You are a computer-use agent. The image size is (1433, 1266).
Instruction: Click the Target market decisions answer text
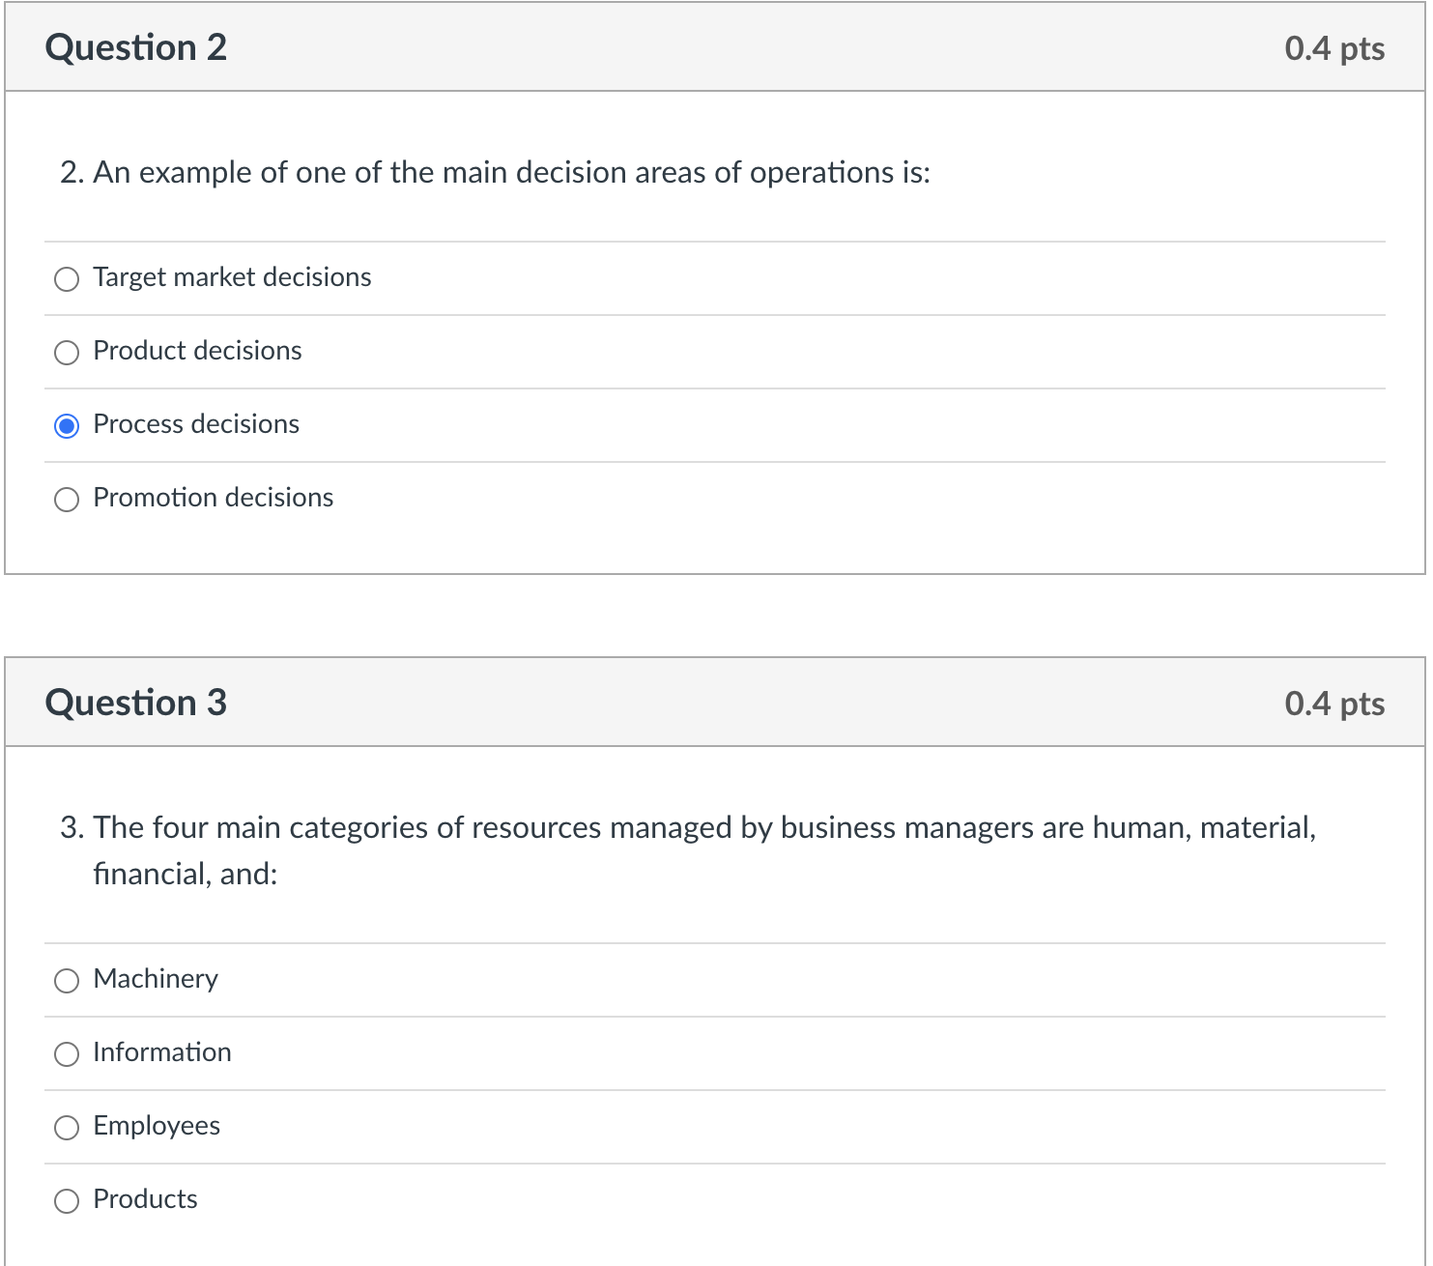232,277
